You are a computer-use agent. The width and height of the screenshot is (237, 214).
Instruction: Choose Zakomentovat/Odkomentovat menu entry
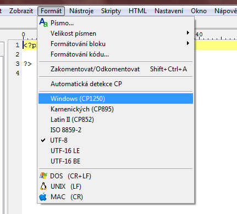(115, 69)
